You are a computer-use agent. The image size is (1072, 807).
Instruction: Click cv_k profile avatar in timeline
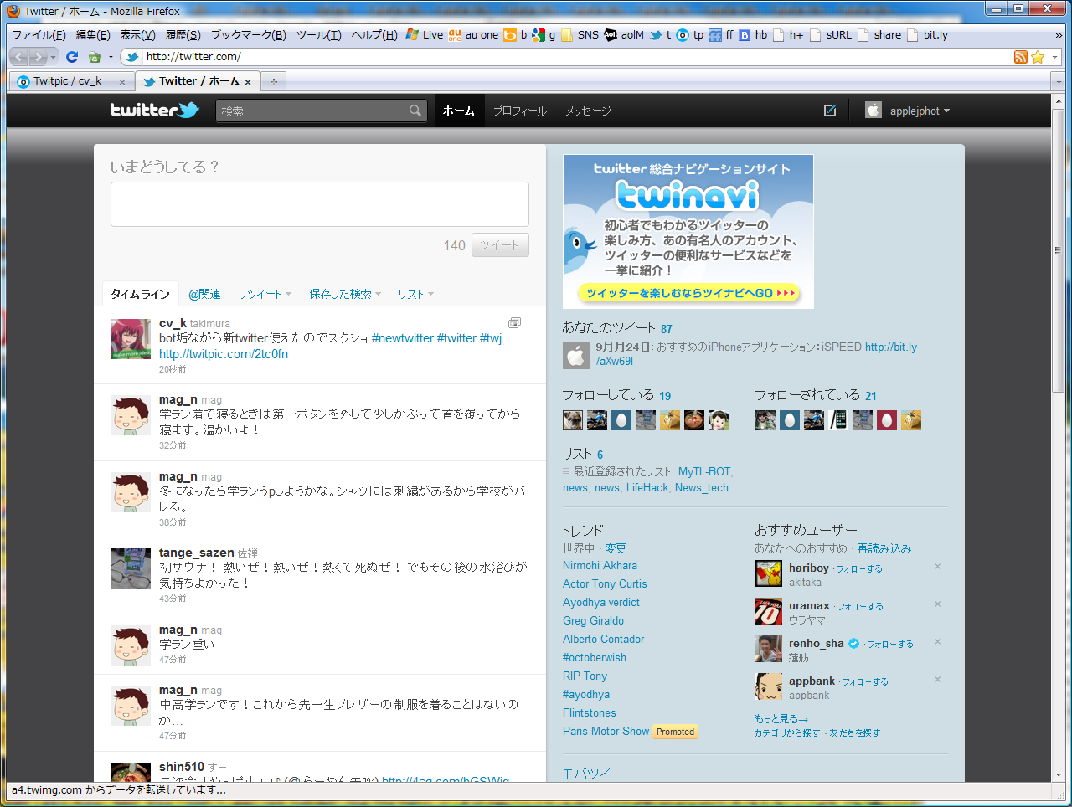click(131, 339)
